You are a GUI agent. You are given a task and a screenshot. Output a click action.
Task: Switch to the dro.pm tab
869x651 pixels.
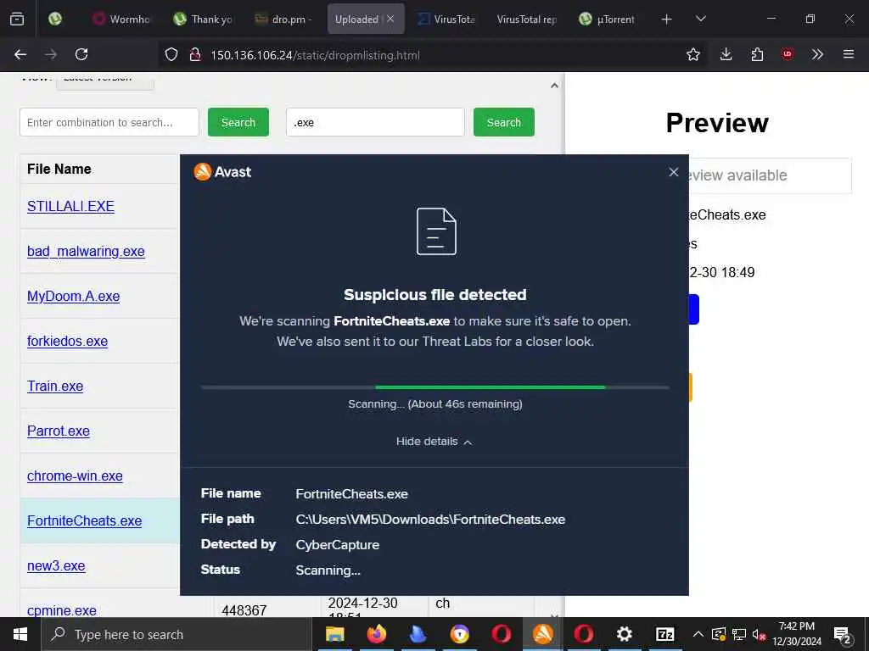pos(283,19)
